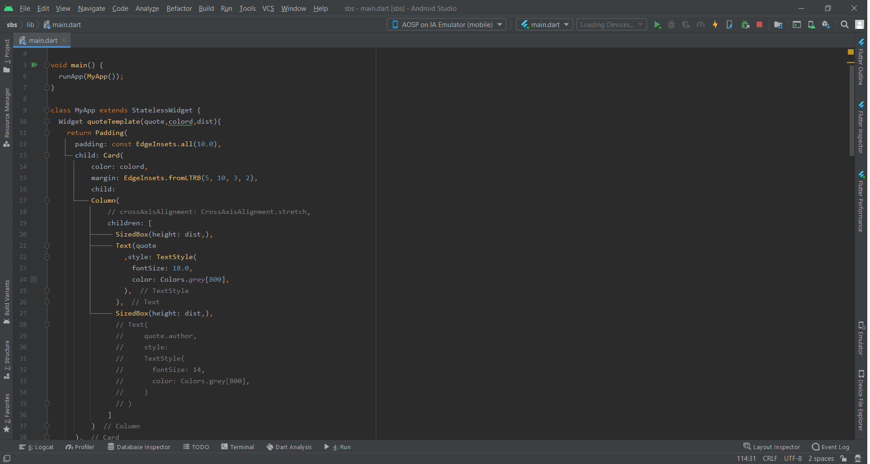
Task: Change the 2 spaces indent setting
Action: [x=821, y=459]
